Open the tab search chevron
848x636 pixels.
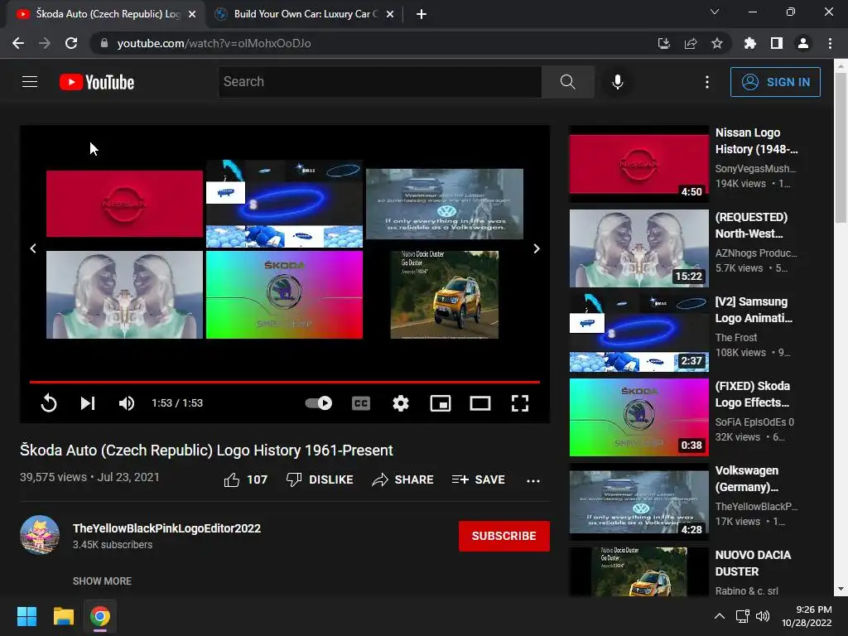[x=715, y=12]
